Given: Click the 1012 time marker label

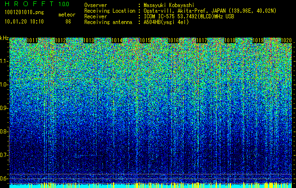Looking at the screenshot, I should (60, 40).
